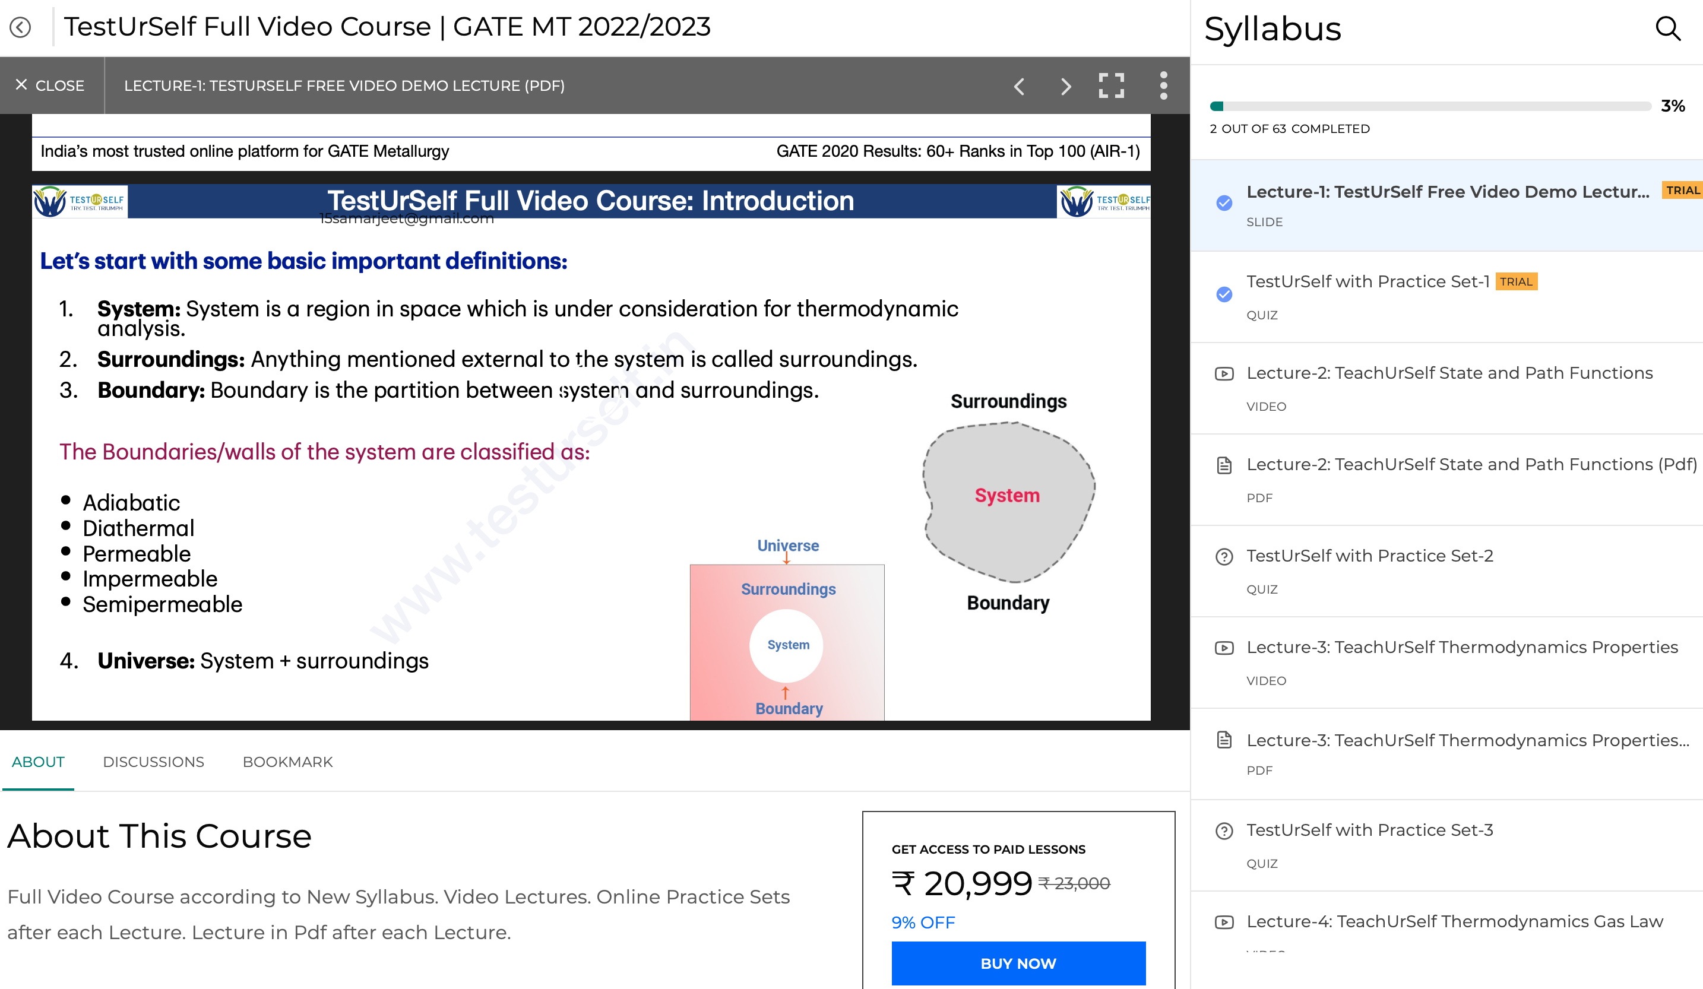The height and width of the screenshot is (989, 1703).
Task: Enter fullscreen mode for the lecture
Action: click(x=1112, y=86)
